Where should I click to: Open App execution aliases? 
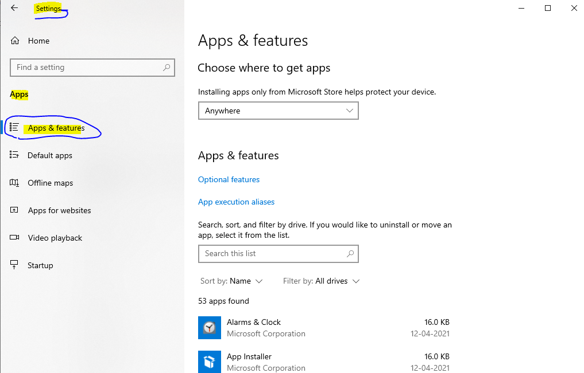[x=236, y=202]
